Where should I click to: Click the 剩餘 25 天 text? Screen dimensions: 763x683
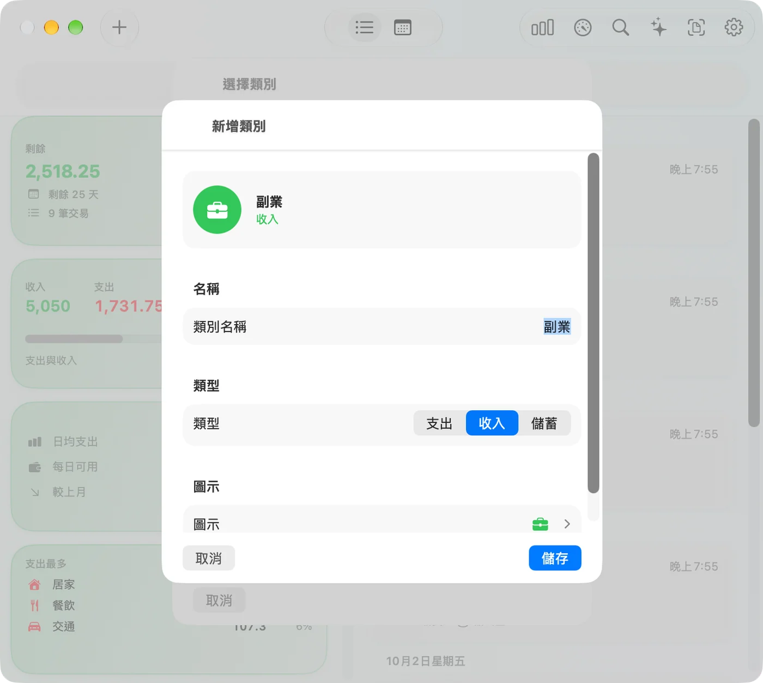click(x=73, y=194)
